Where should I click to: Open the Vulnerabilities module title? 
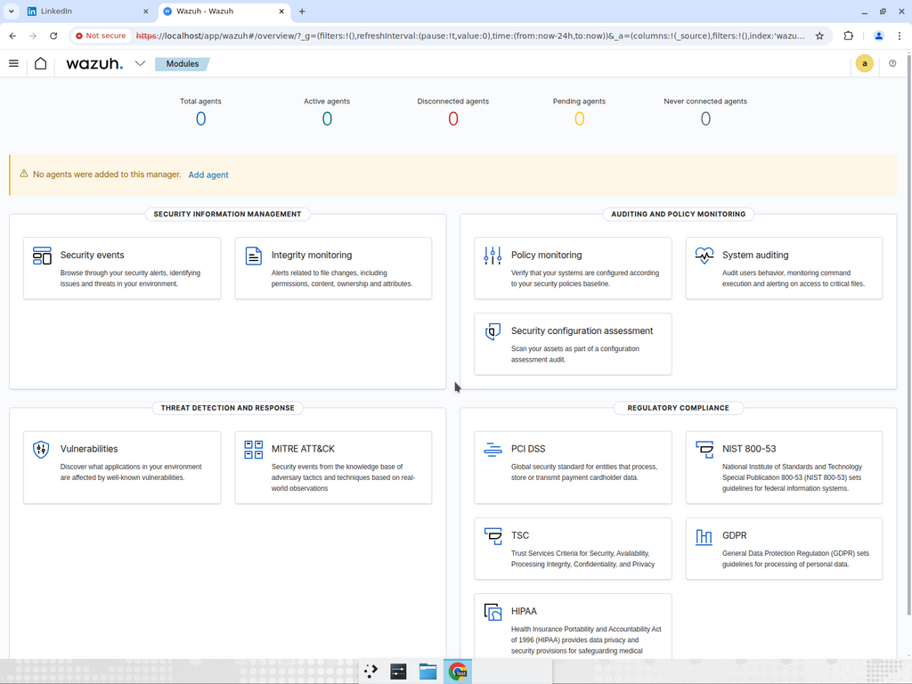tap(89, 449)
